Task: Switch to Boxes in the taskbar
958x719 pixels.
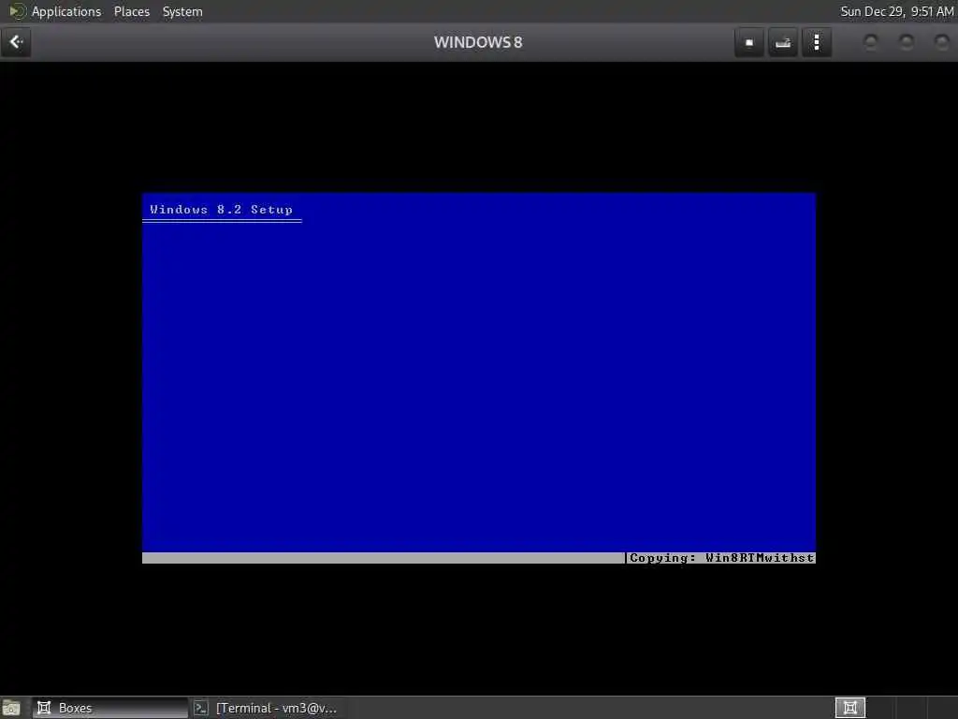Action: 110,708
